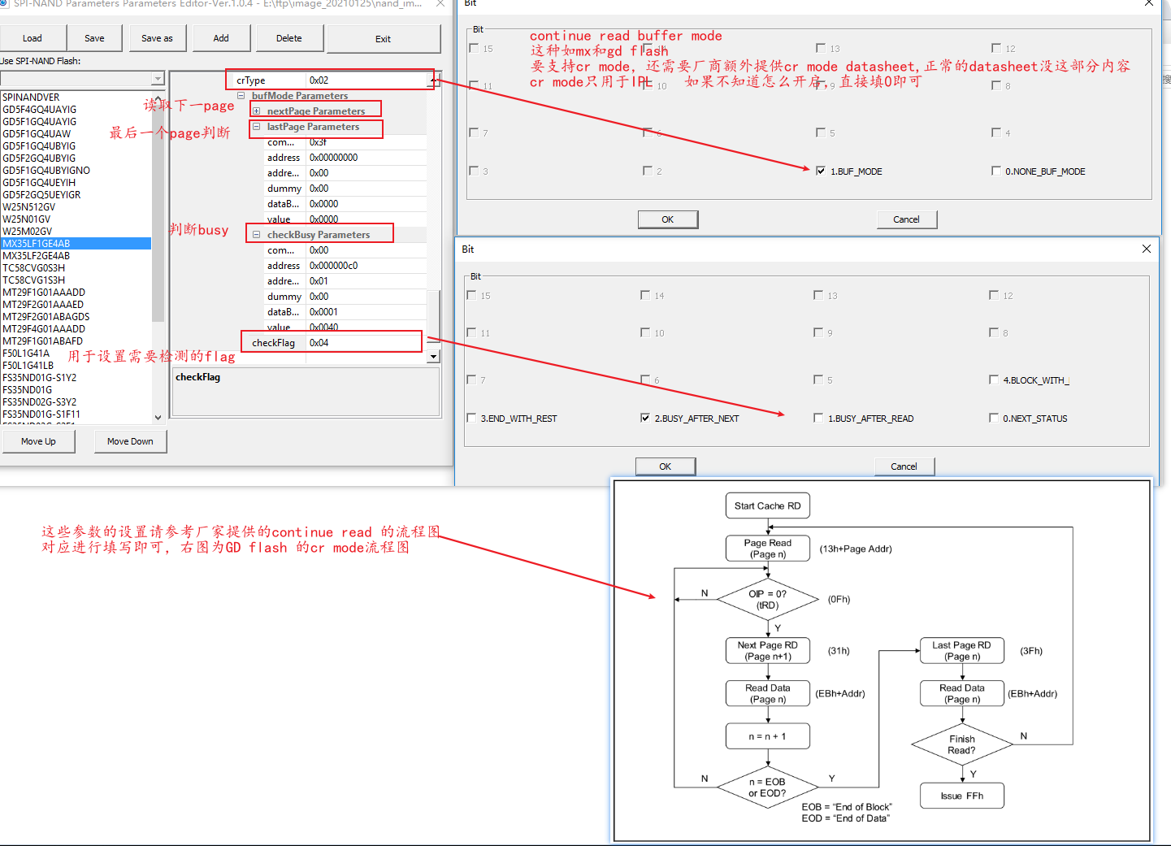The width and height of the screenshot is (1171, 846).
Task: Toggle the 1.BUSY_AFTER_READ checkbox
Action: click(818, 419)
